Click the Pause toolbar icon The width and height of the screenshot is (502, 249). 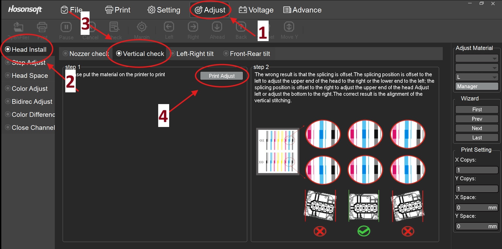tap(66, 27)
